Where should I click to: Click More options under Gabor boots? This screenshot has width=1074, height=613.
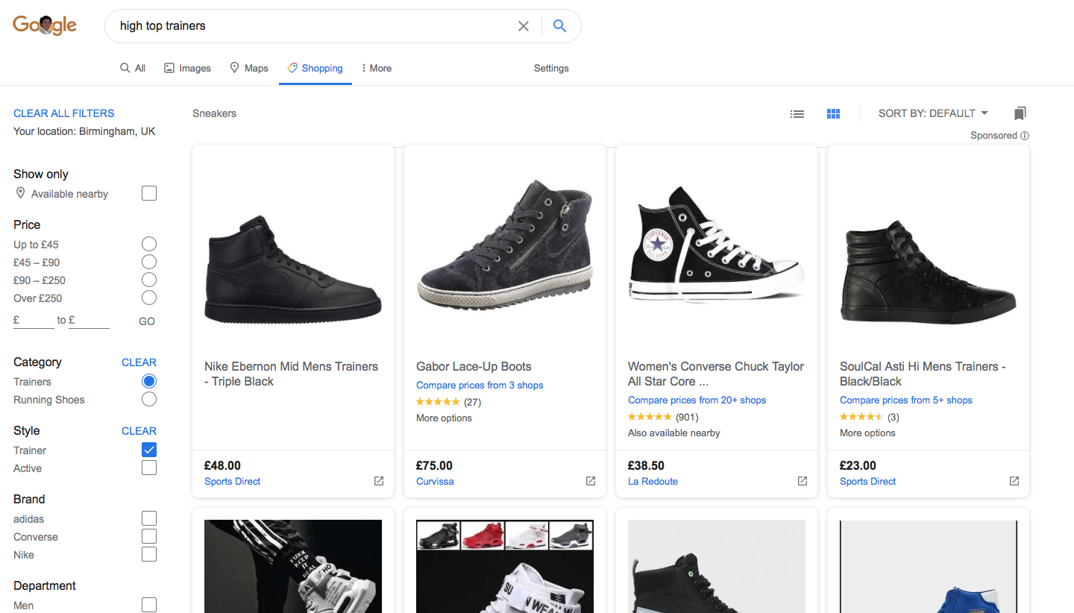coord(444,418)
